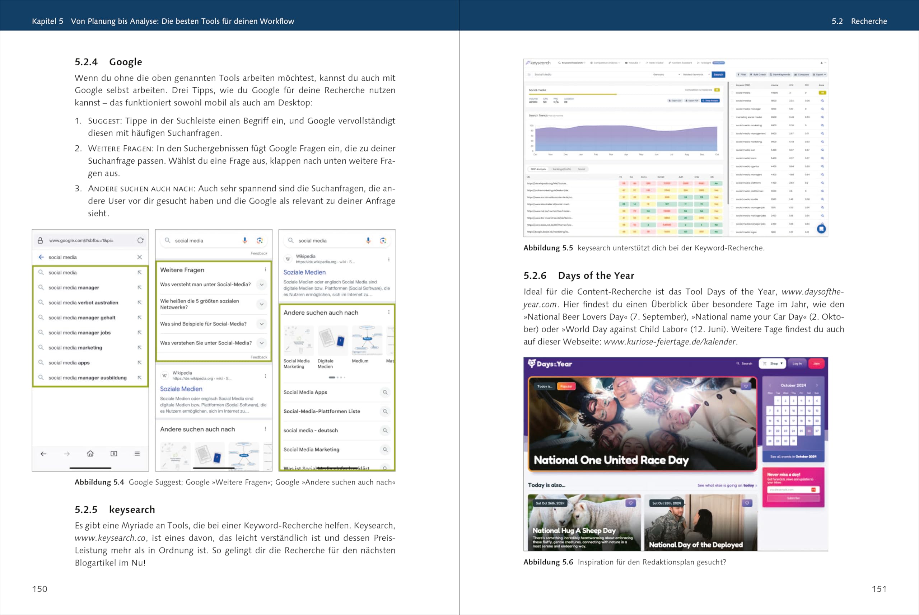The image size is (919, 615).
Task: Tap the blue back arrow beside social media query
Action: pyautogui.click(x=41, y=257)
